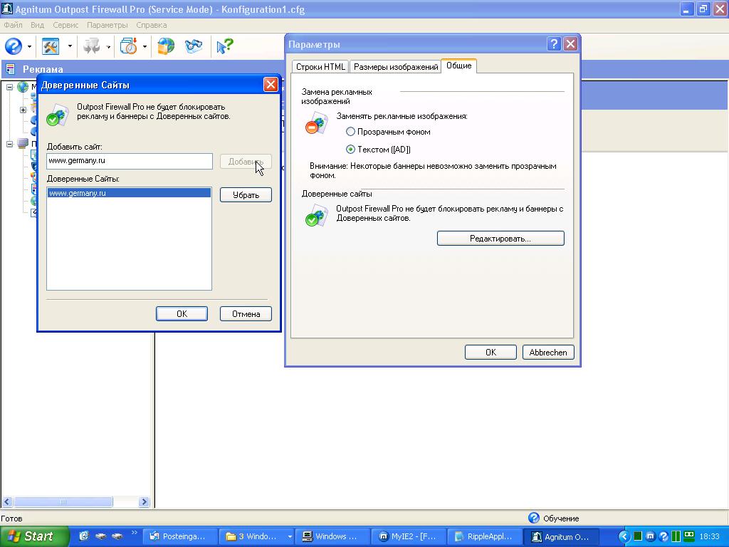Switch to RippleAppl... taskbar window
Viewport: 729px width, 547px height.
pos(485,536)
